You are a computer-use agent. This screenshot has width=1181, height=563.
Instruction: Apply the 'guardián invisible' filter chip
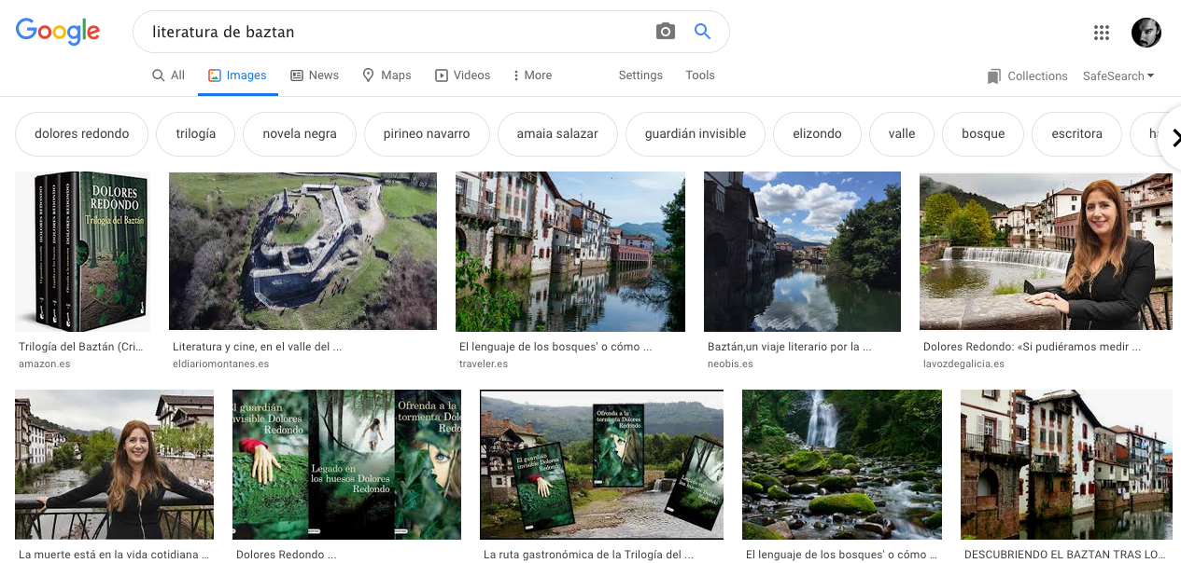(695, 134)
